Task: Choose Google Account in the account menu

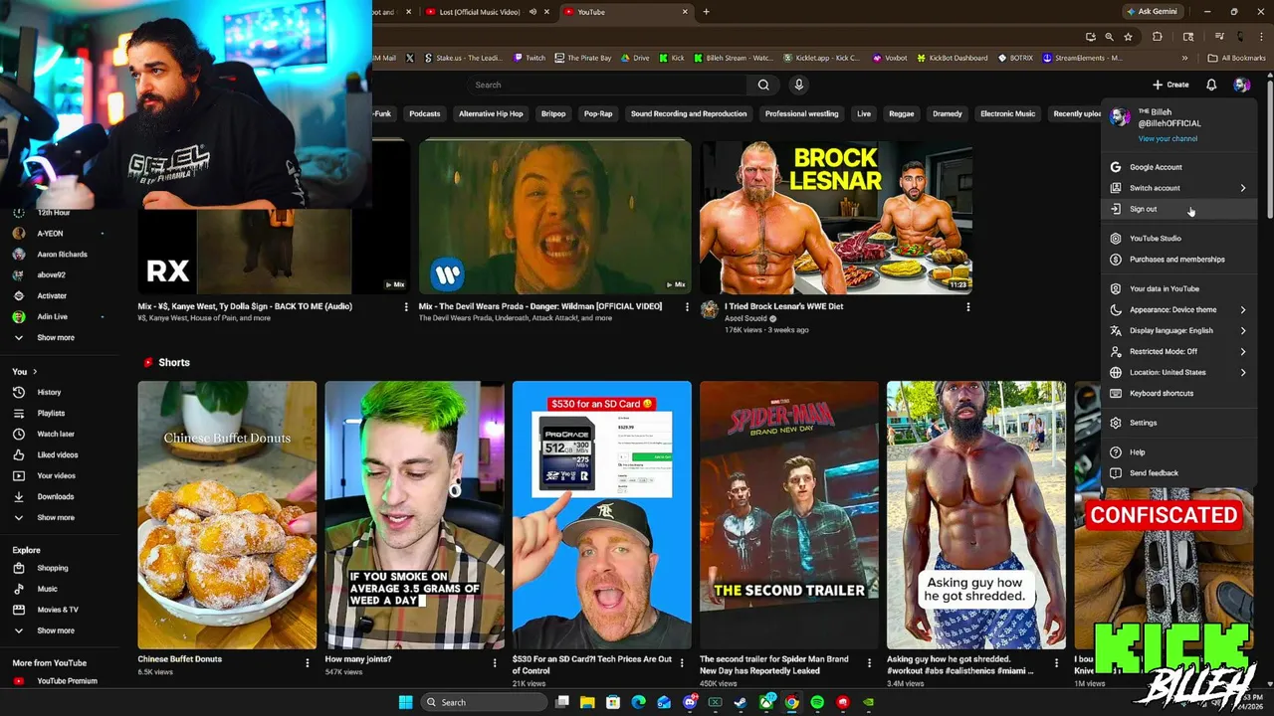Action: pos(1179,167)
